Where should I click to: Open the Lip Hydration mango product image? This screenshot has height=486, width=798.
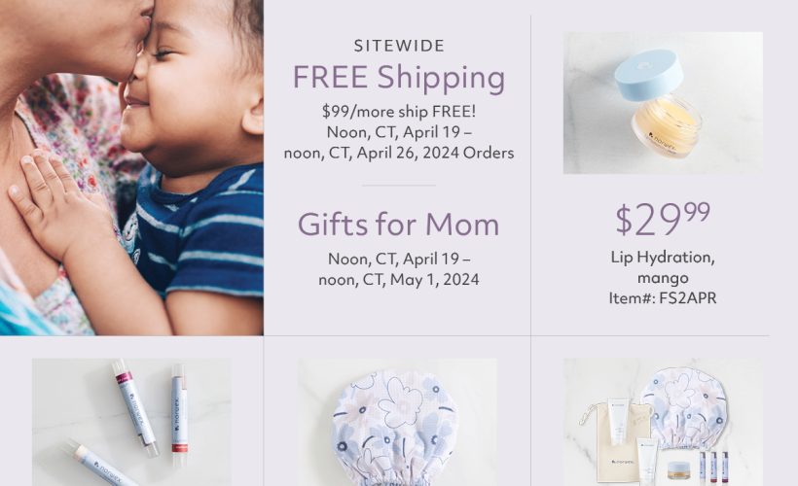[663, 103]
